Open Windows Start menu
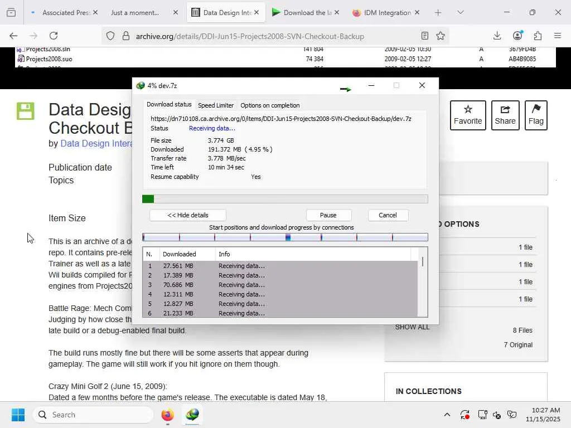Viewport: 571px width, 428px height. [18, 415]
